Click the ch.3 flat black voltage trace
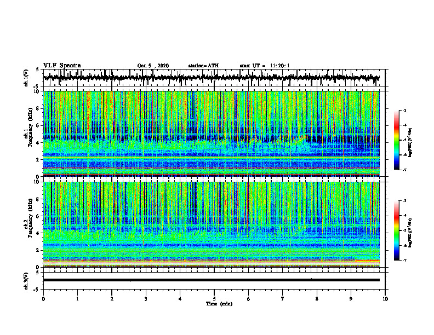Viewport: 434px width, 335px height. (212, 280)
